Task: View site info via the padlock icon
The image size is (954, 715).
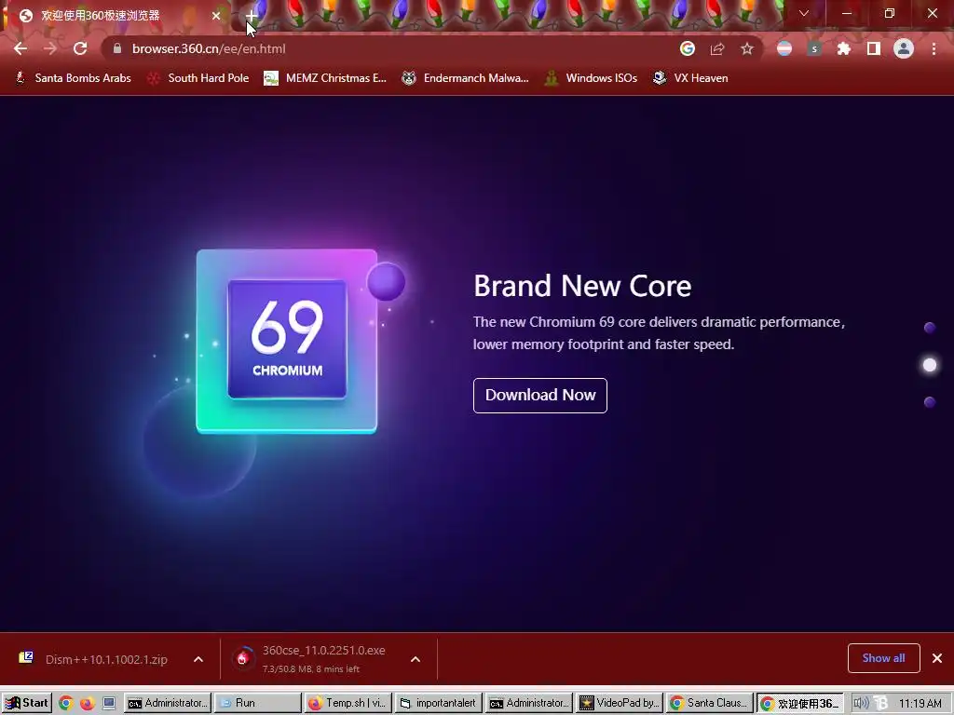Action: click(117, 48)
